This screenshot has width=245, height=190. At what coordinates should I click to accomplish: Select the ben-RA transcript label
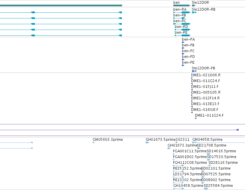pos(180,9)
